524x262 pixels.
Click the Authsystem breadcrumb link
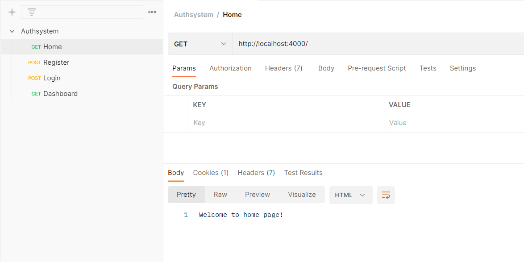(194, 15)
